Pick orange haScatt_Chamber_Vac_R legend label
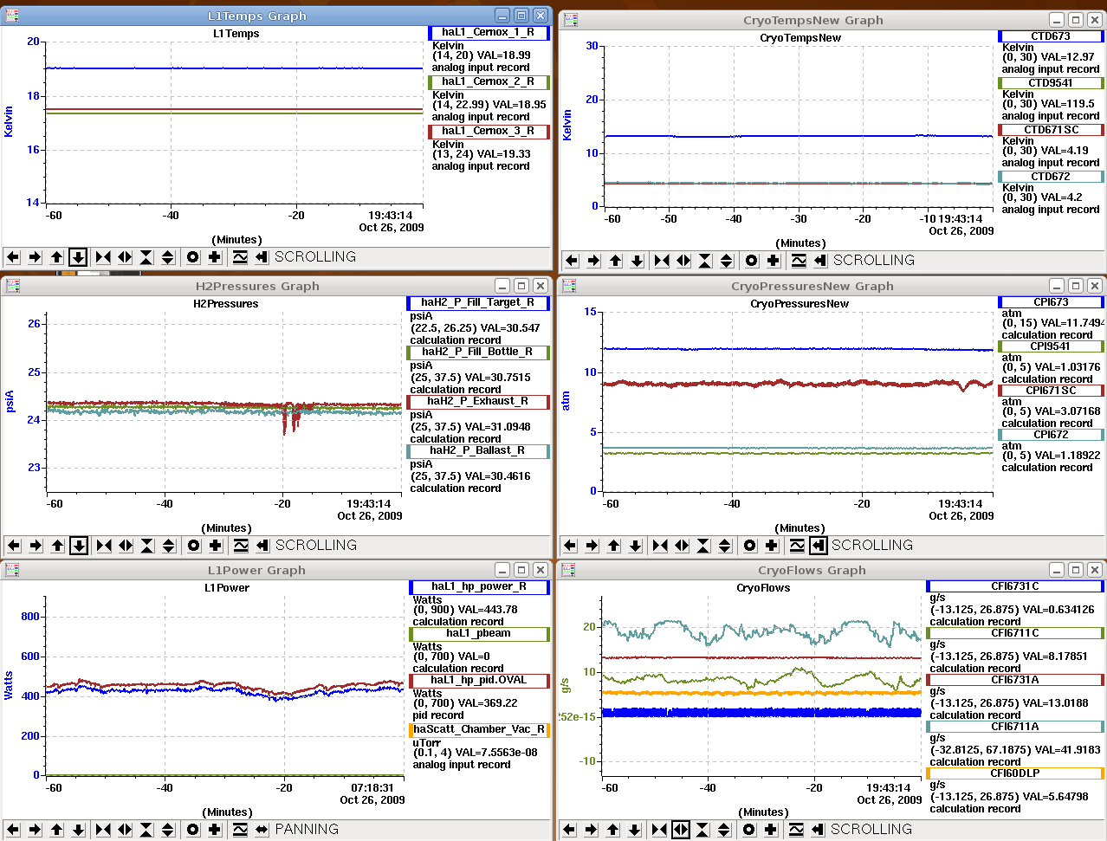The height and width of the screenshot is (841, 1107). (x=479, y=729)
